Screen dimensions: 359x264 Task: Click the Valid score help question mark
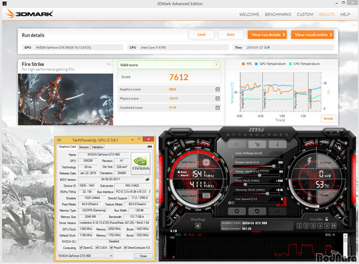pyautogui.click(x=217, y=65)
